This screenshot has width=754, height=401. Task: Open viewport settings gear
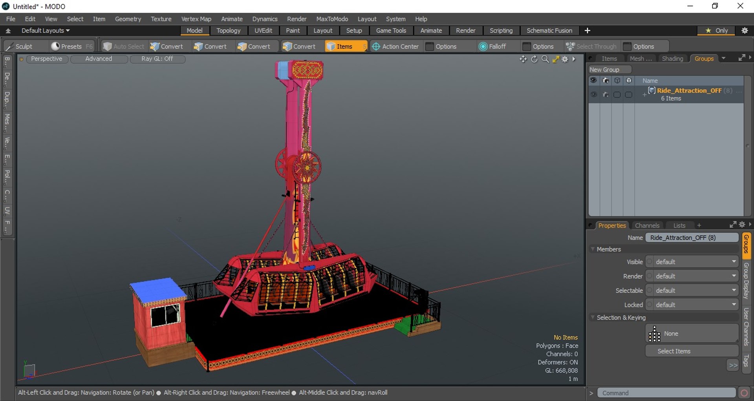coord(565,59)
